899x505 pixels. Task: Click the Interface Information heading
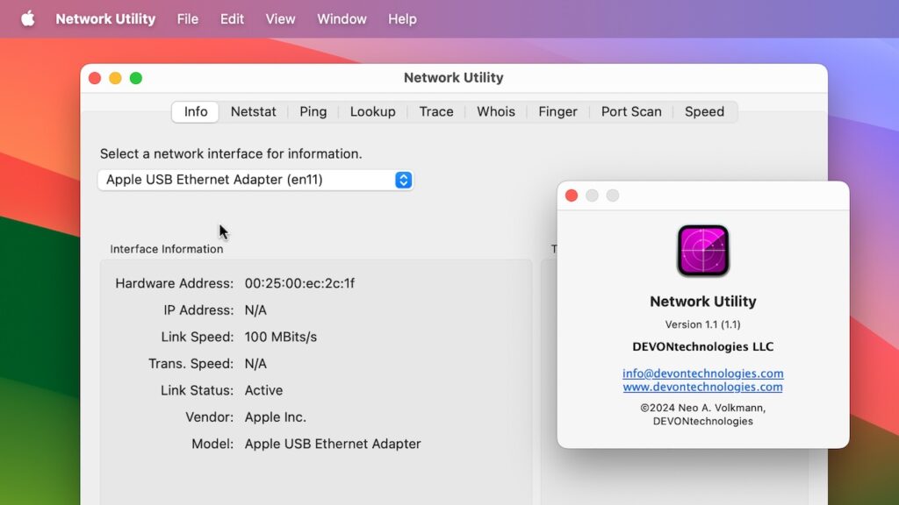[166, 249]
